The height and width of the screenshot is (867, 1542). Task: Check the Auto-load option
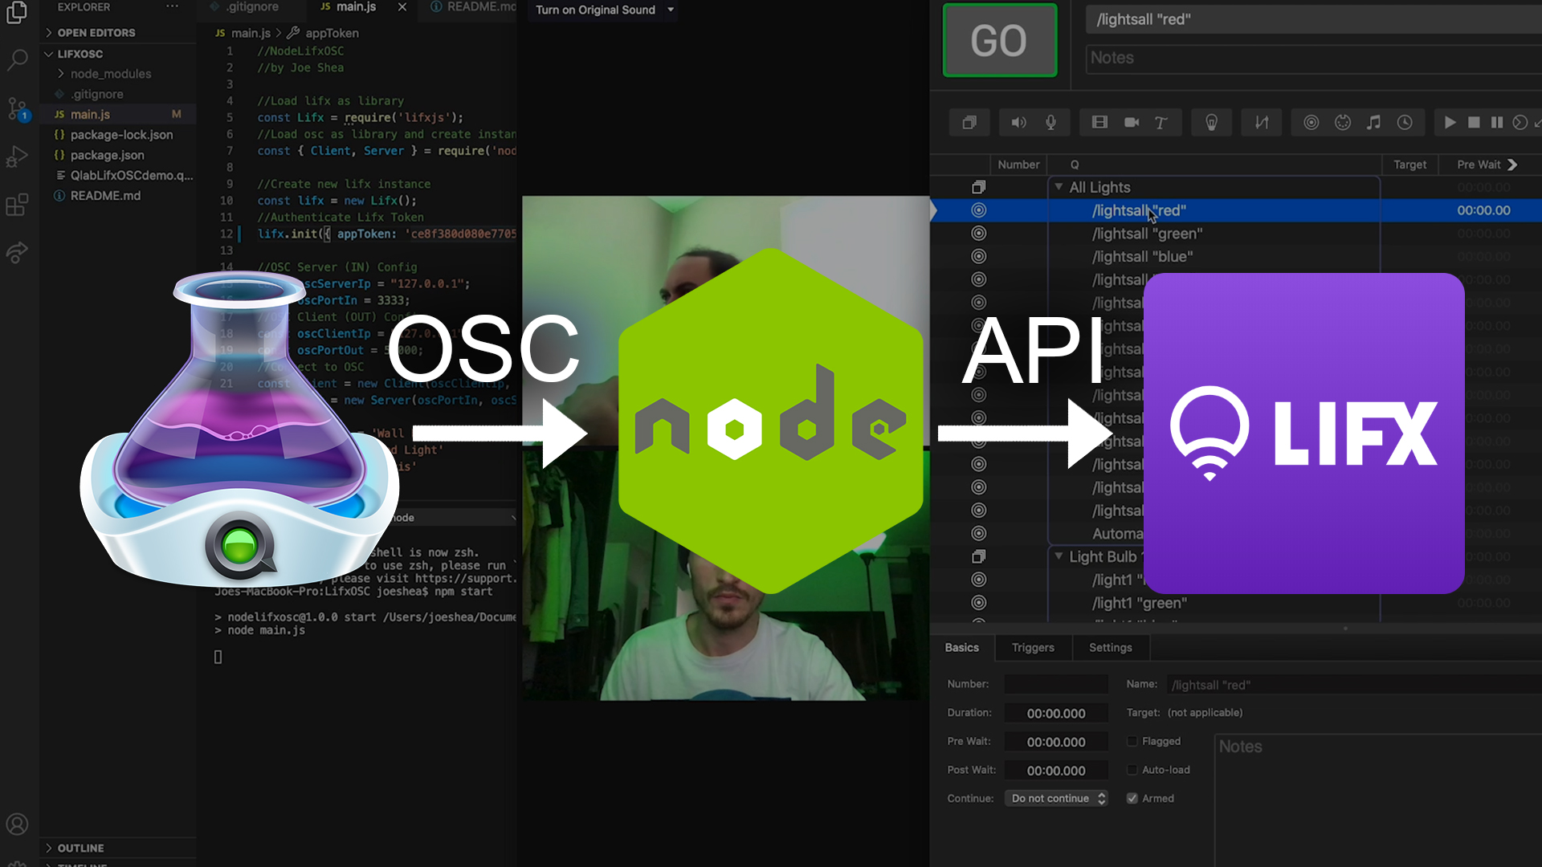click(1132, 769)
